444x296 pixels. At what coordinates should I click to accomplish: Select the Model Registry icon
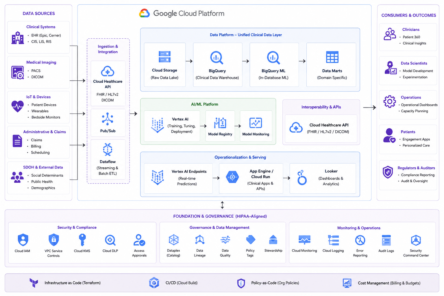pos(220,123)
